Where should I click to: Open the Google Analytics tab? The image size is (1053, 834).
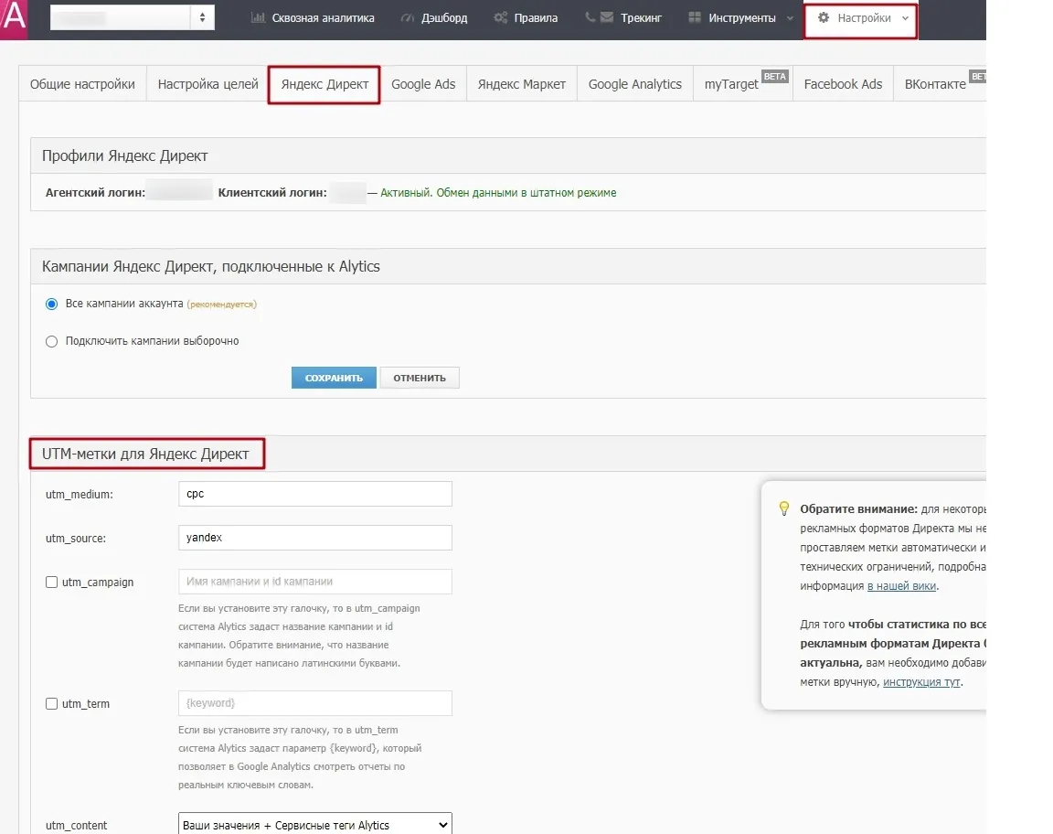pos(634,84)
